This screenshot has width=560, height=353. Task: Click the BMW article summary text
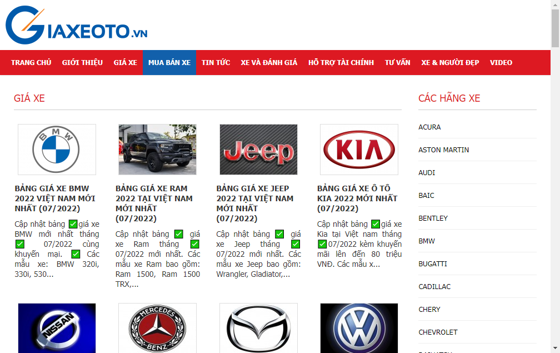[57, 249]
